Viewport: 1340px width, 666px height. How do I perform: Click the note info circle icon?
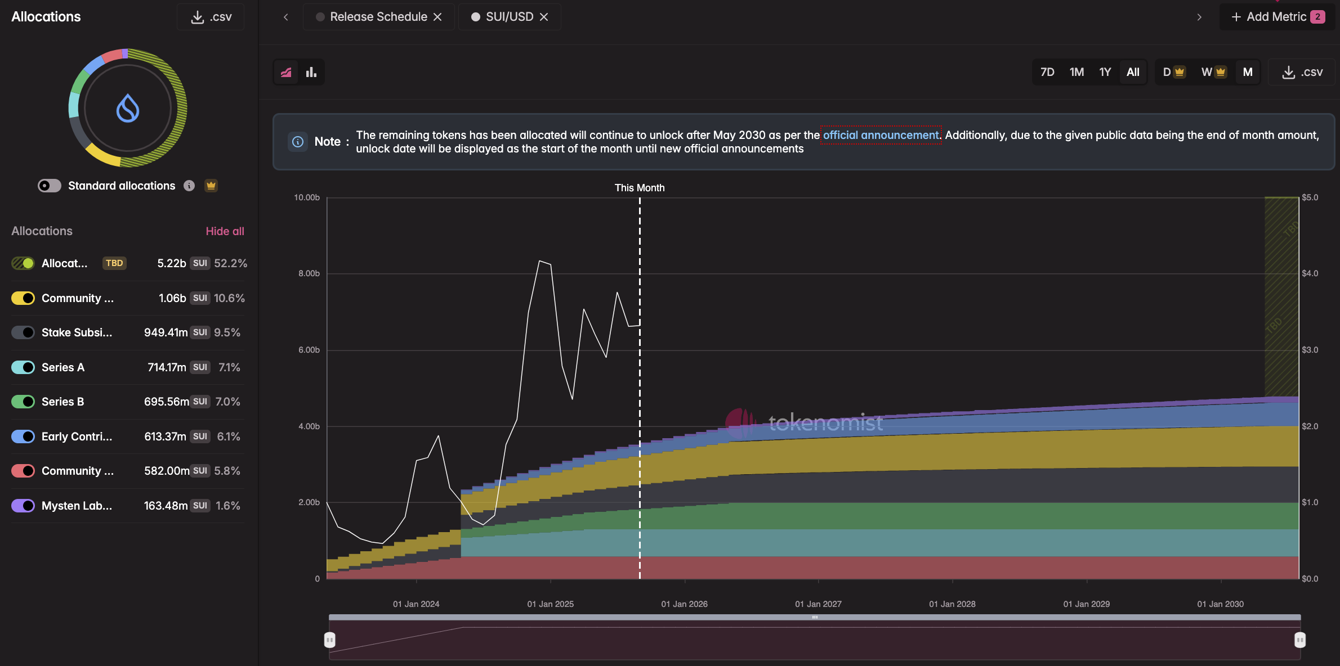point(298,142)
